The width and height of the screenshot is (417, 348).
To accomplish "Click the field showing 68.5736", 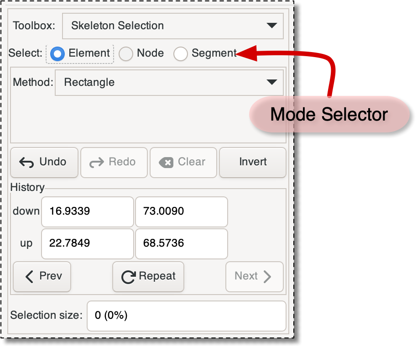I will coord(181,244).
